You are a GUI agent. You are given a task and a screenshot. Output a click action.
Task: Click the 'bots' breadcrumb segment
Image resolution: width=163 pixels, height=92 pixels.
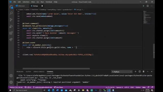coord(59,10)
